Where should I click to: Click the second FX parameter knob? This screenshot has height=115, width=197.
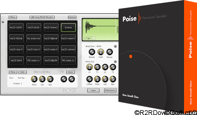(x=71, y=79)
